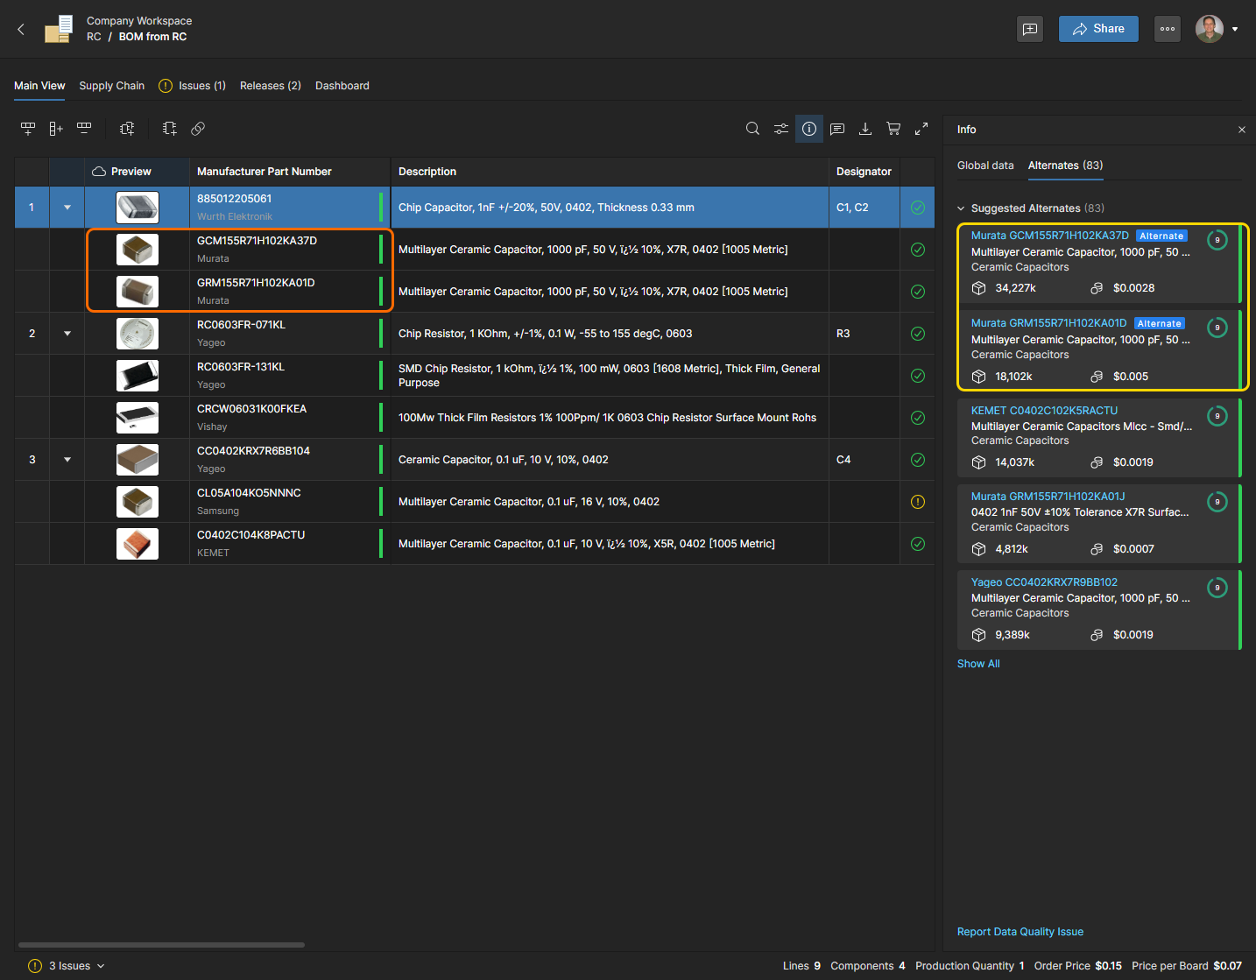
Task: Click the add row toolbar icon
Action: 28,129
